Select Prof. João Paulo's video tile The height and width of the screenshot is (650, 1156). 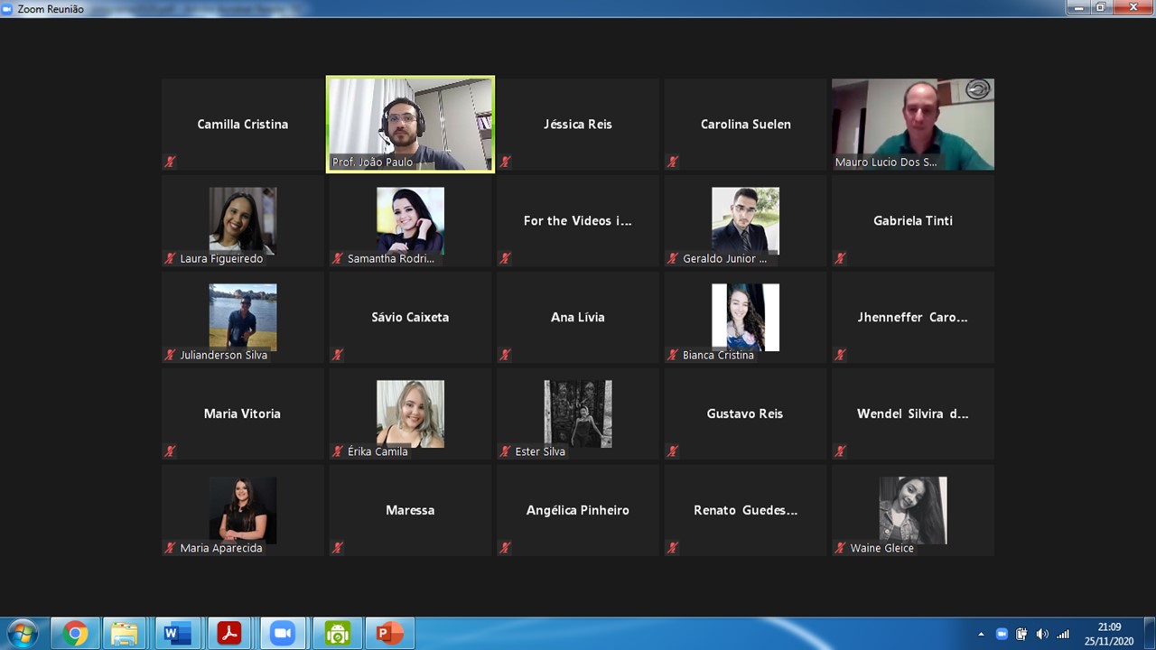(410, 124)
